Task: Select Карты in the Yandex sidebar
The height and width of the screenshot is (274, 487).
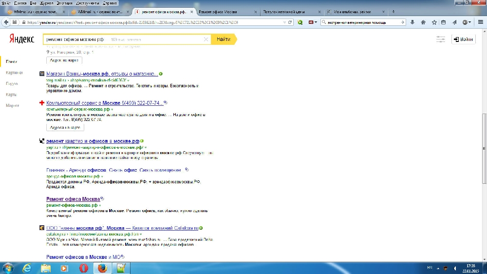Action: coord(11,95)
